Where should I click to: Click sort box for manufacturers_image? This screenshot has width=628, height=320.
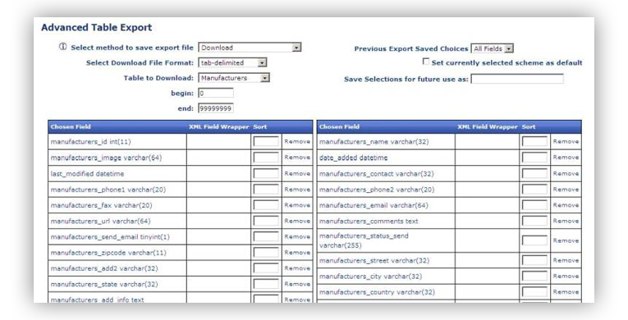[266, 158]
